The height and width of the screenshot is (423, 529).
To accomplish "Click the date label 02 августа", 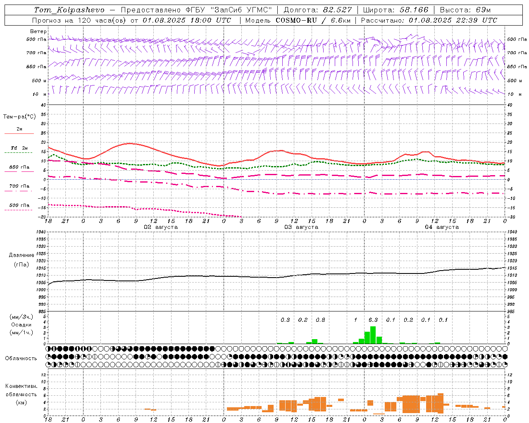I will (x=161, y=227).
